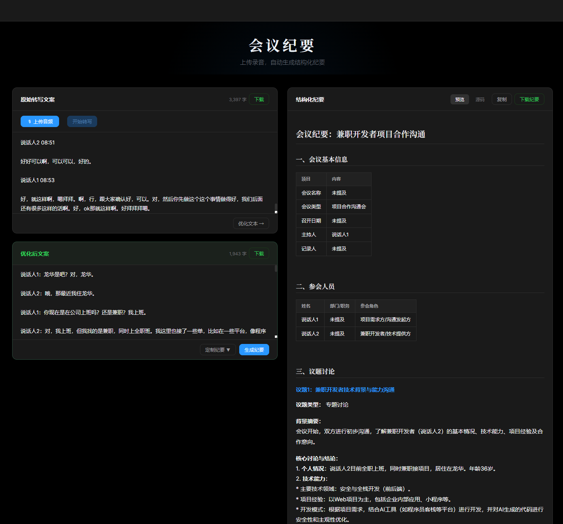Download the 原始转写文案 original transcript
Image resolution: width=563 pixels, height=524 pixels.
pyautogui.click(x=259, y=99)
